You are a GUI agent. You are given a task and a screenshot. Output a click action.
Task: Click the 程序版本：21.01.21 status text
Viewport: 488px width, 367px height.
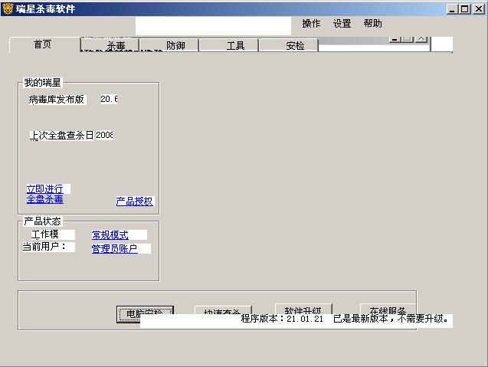click(x=282, y=319)
